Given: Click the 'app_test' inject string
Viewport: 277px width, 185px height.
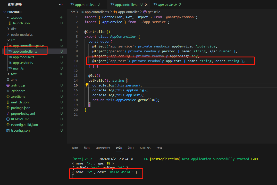Looking at the screenshot, I should point(118,61).
